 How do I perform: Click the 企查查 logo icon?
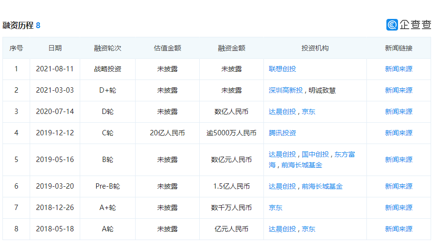[392, 25]
